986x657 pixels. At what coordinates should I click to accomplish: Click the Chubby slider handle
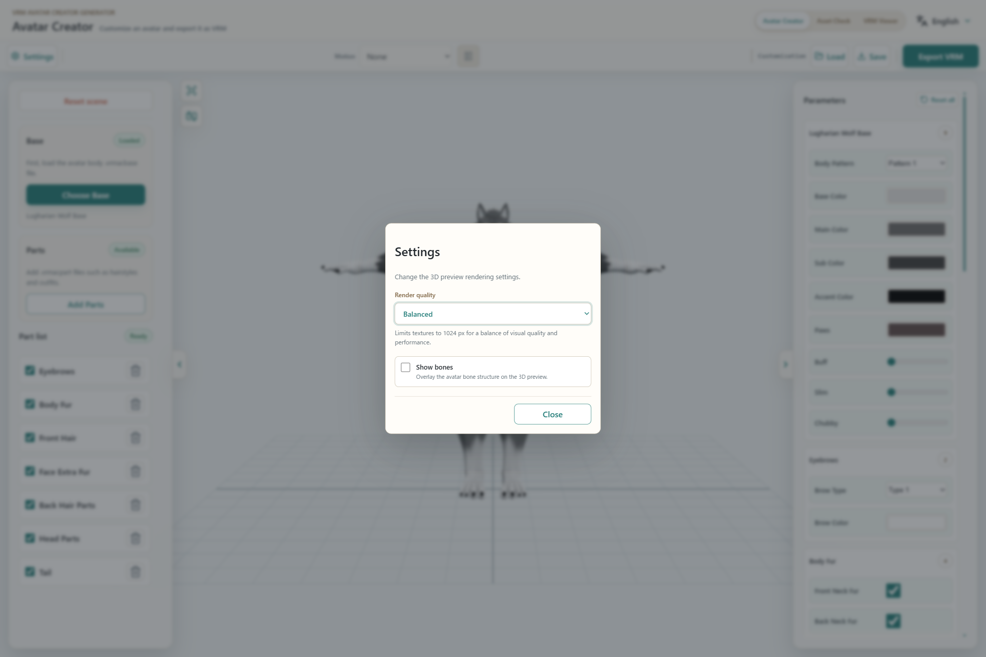pyautogui.click(x=892, y=423)
